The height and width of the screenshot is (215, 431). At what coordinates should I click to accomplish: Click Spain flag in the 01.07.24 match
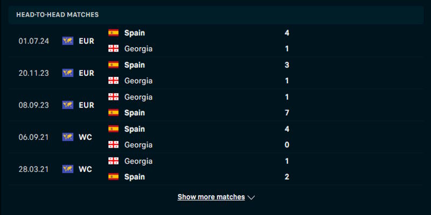point(113,33)
